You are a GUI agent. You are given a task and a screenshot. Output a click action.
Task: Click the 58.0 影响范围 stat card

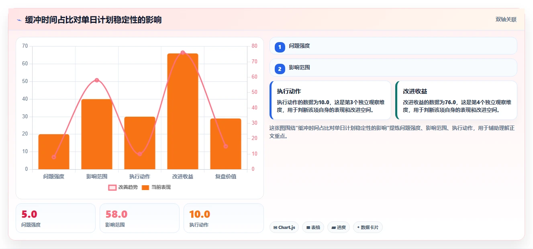point(139,218)
